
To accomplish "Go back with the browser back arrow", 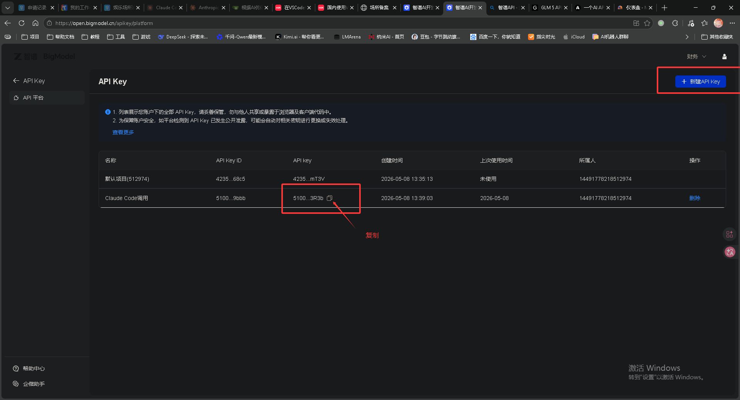I will [x=8, y=23].
